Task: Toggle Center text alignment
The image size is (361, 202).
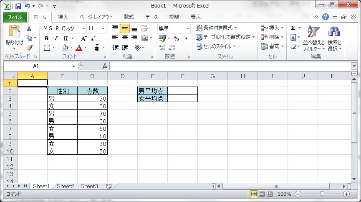Action: point(124,38)
